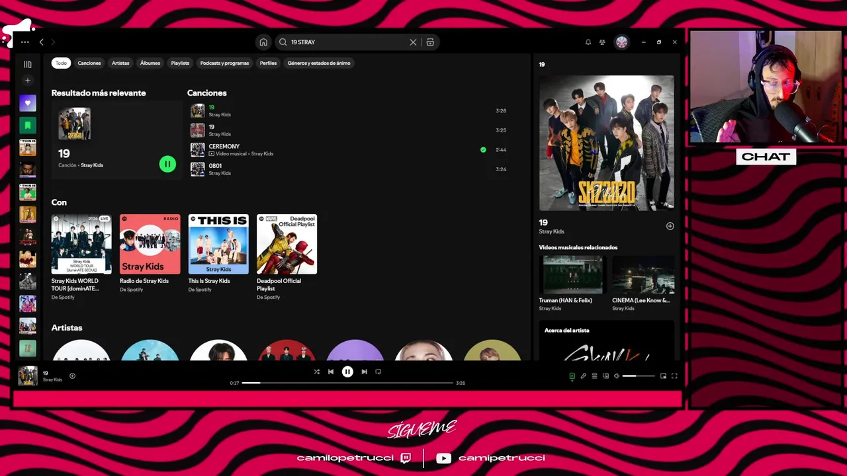Viewport: 847px width, 476px height.
Task: Select the Artistas filter chip
Action: [x=120, y=63]
